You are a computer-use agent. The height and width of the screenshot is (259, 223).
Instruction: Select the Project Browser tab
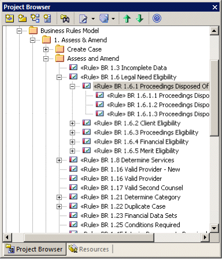coord(34,249)
